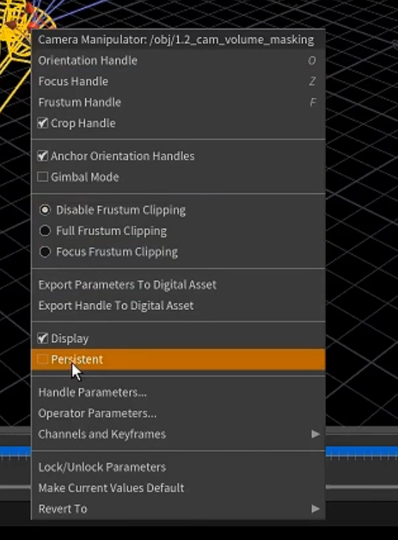Uncheck the Display option
398x540 pixels.
coord(42,339)
